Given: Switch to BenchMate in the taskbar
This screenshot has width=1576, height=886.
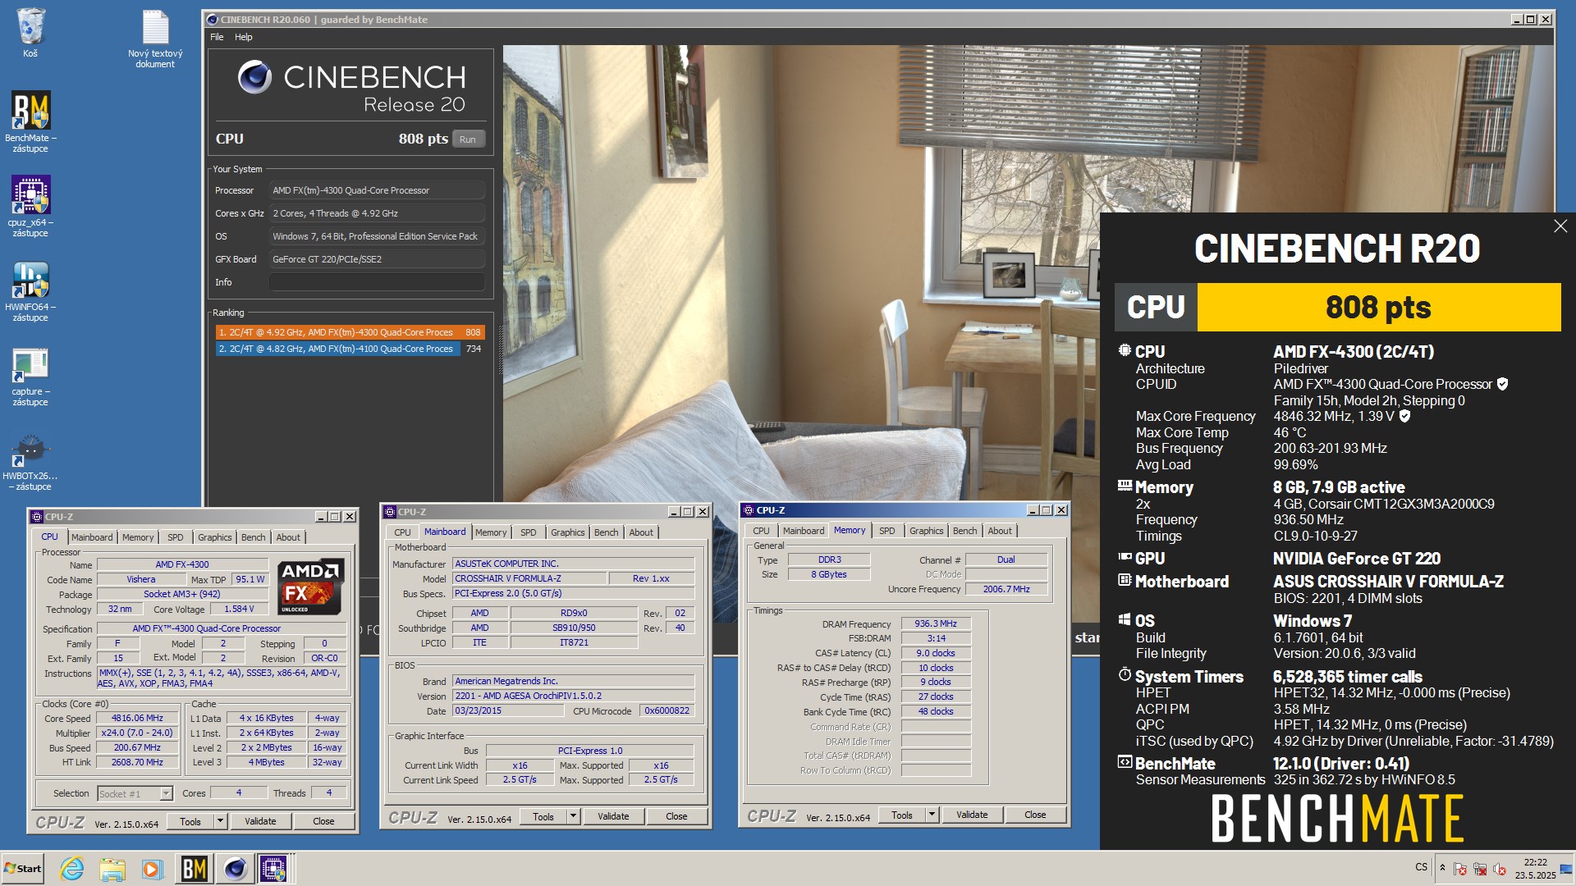Looking at the screenshot, I should pos(194,868).
